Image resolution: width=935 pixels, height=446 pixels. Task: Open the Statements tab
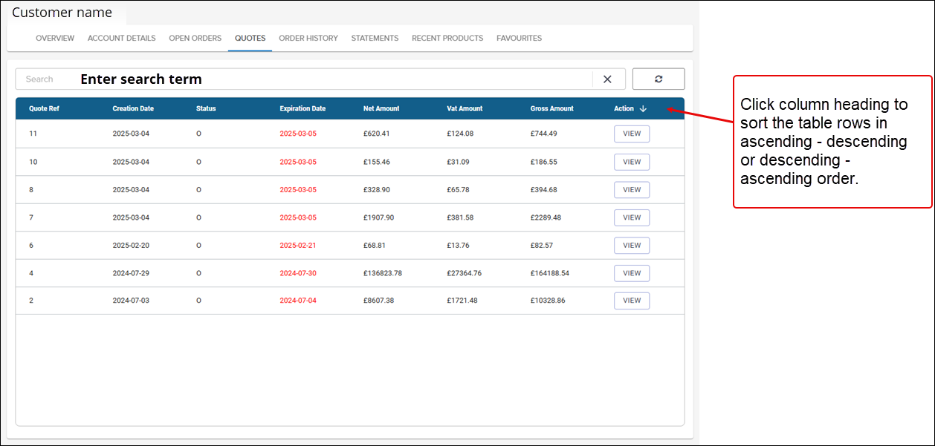pos(375,39)
